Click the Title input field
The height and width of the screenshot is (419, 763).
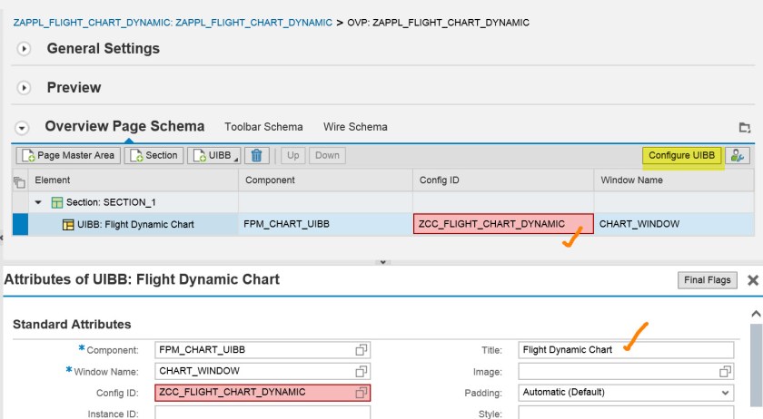pos(625,349)
